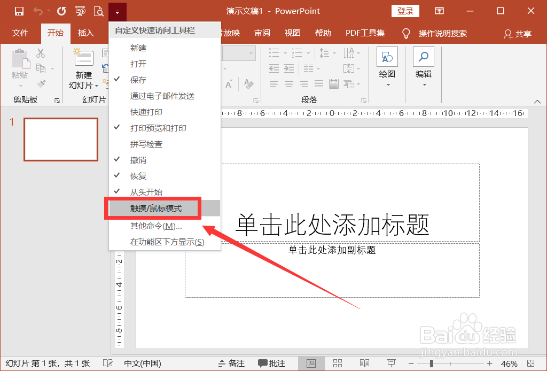Collapse the ribbon with chevron
The height and width of the screenshot is (371, 547).
[x=537, y=102]
